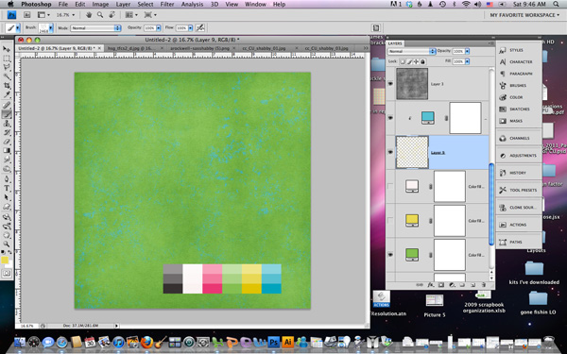
Task: Open the Brushes panel
Action: point(518,86)
